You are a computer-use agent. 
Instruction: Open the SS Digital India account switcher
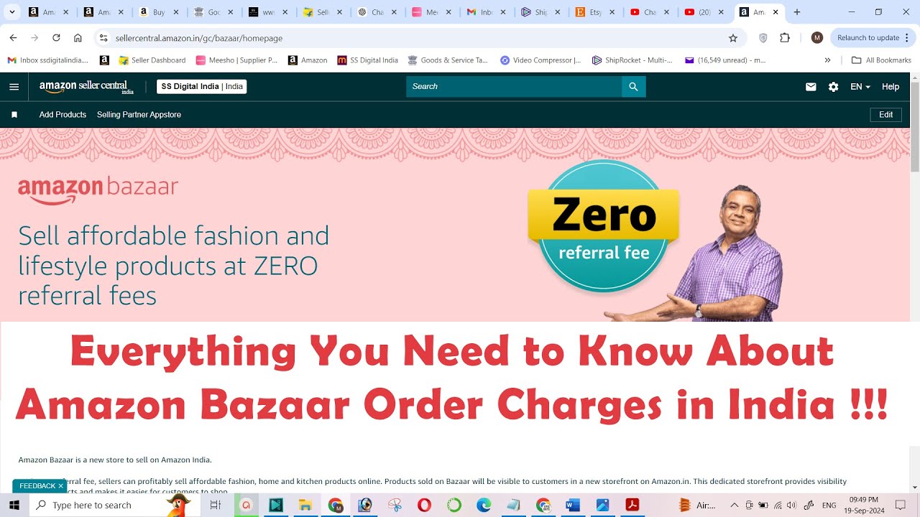[x=202, y=87]
